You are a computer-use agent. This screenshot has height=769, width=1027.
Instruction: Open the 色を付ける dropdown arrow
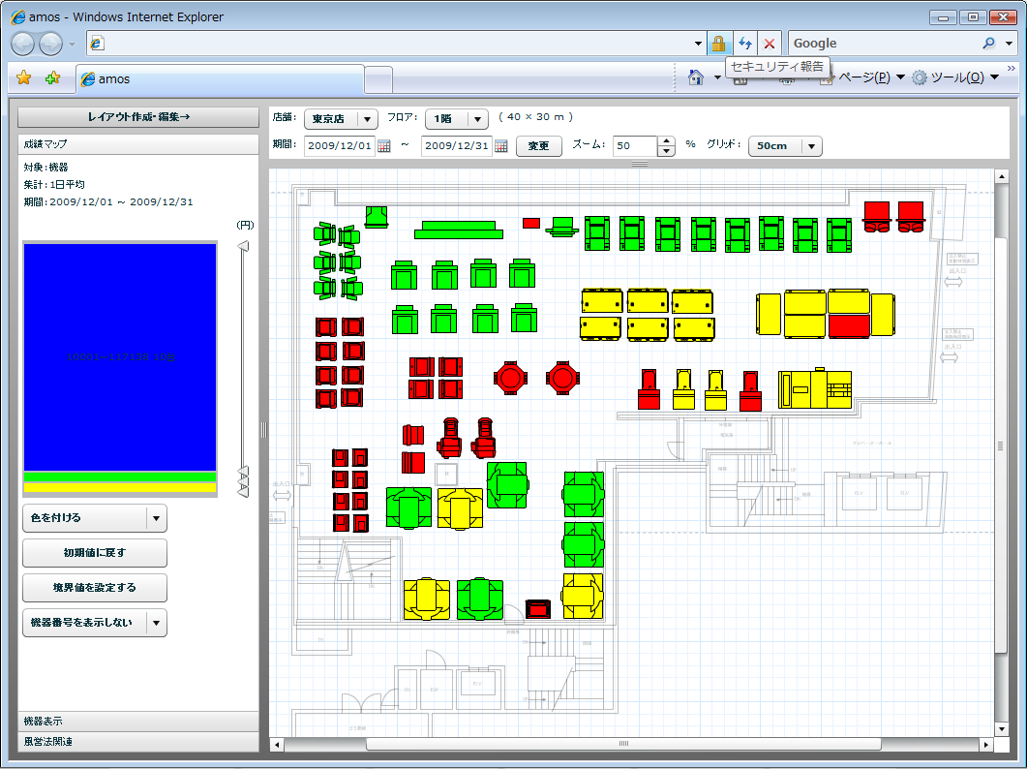tap(156, 518)
